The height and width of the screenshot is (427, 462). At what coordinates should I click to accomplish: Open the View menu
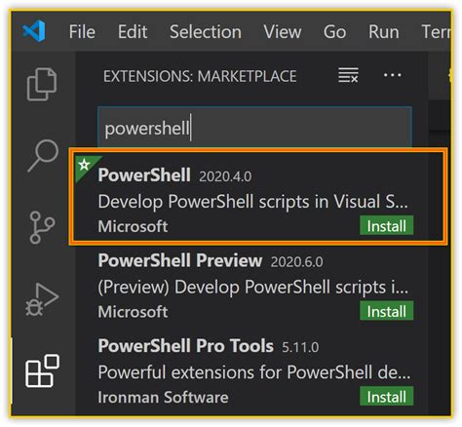tap(283, 32)
